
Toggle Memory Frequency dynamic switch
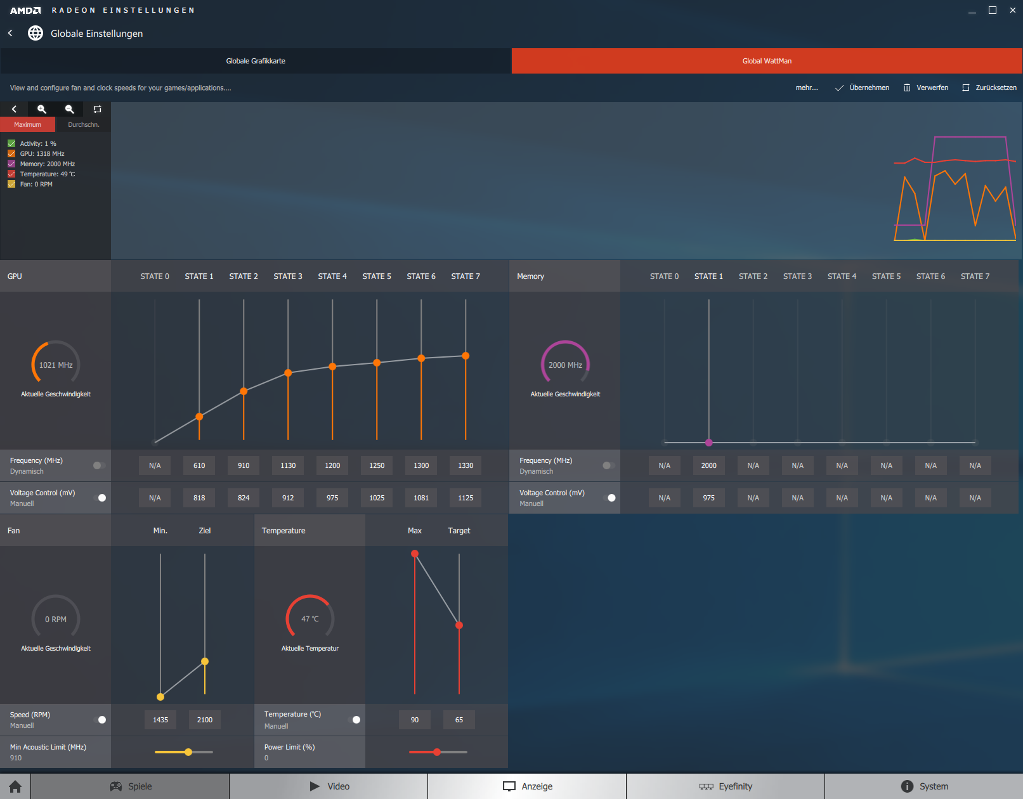[609, 465]
